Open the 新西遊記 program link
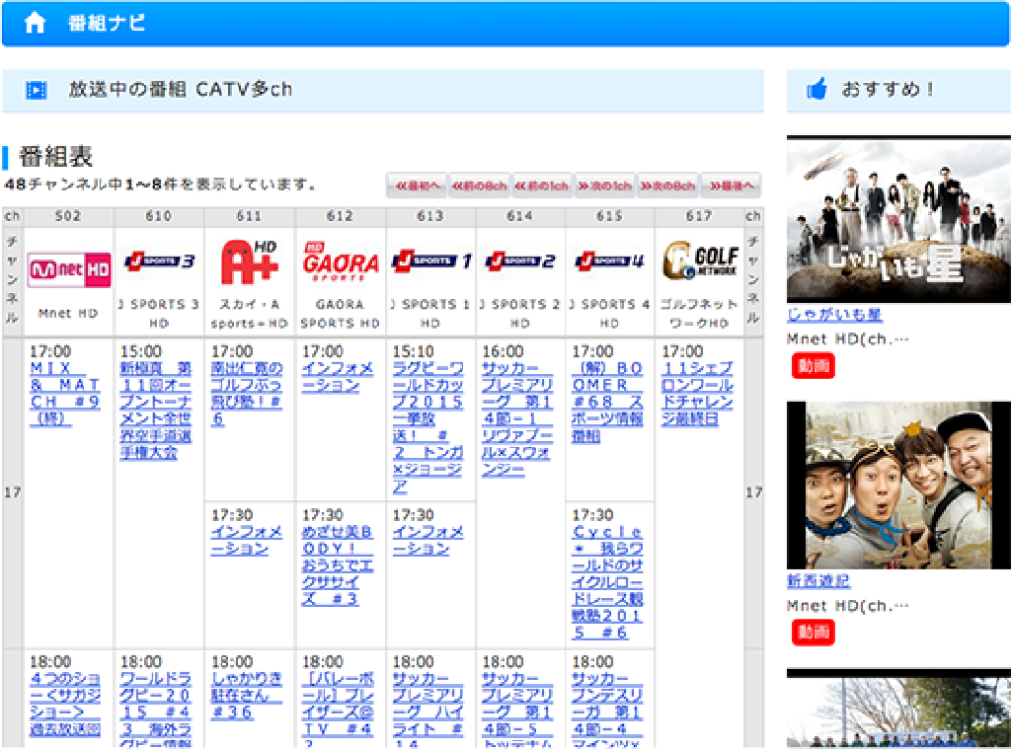This screenshot has width=1011, height=749. click(x=818, y=581)
